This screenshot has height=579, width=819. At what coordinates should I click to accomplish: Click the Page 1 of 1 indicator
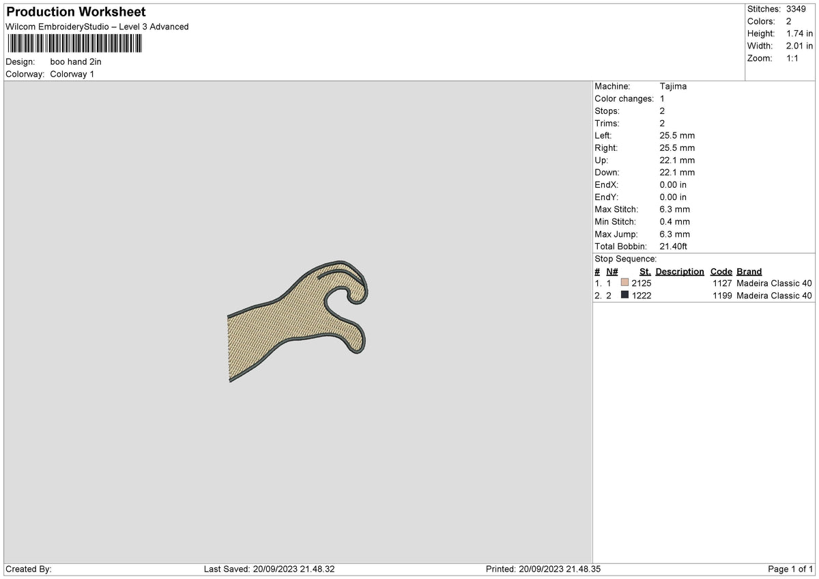(x=790, y=569)
